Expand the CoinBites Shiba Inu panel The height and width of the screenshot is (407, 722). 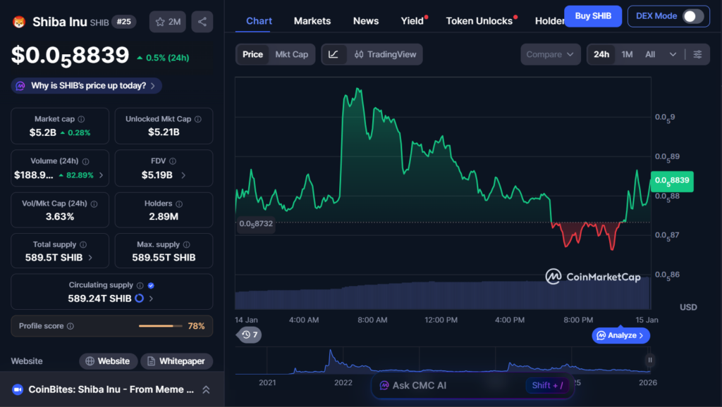(206, 389)
